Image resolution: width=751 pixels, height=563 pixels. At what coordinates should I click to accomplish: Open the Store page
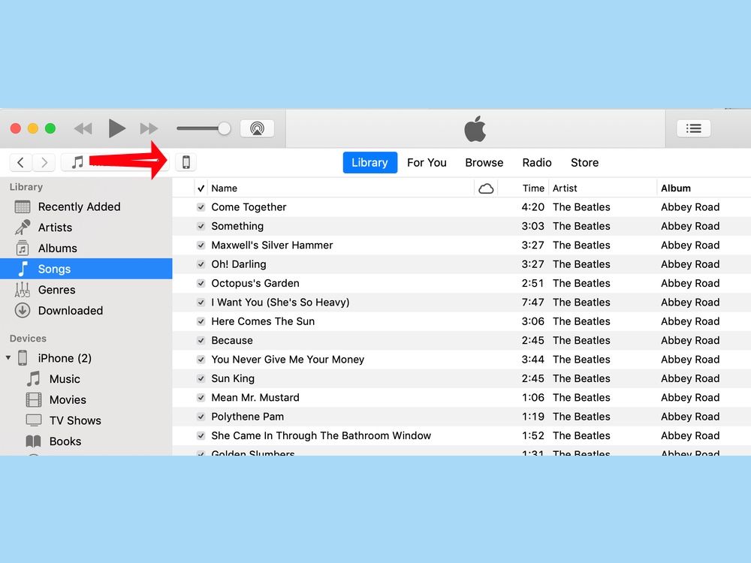pyautogui.click(x=584, y=162)
